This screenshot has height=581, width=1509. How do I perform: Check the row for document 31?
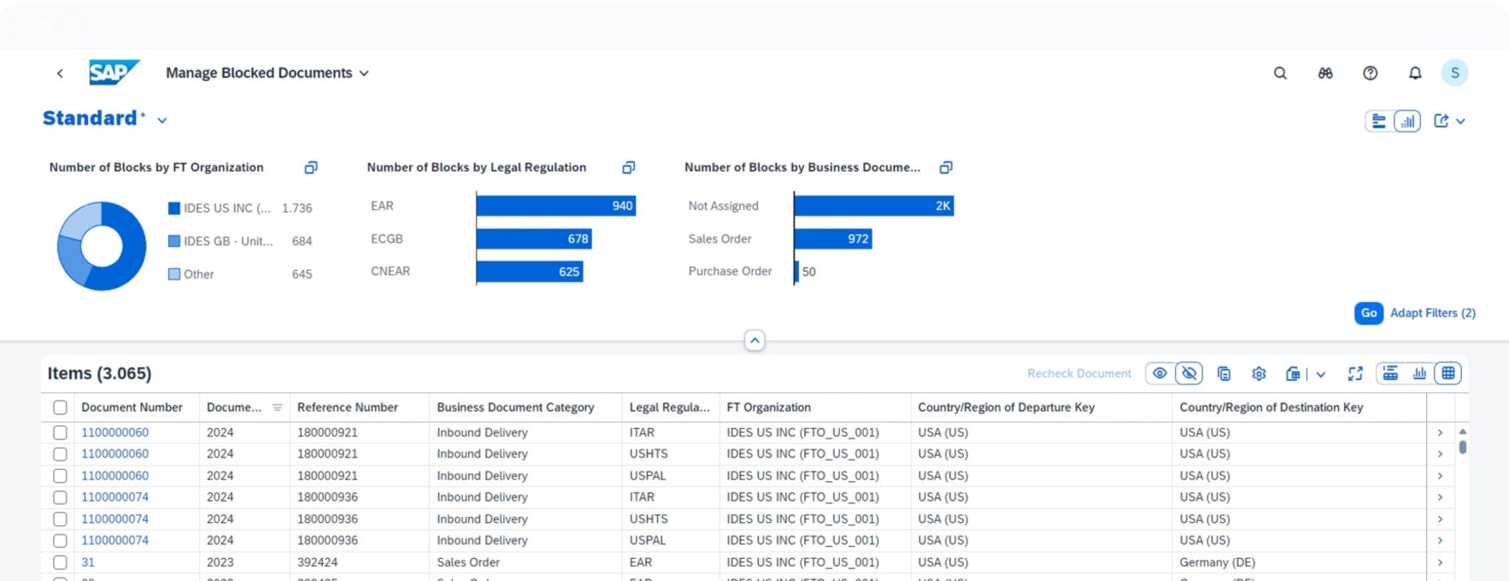pos(60,562)
